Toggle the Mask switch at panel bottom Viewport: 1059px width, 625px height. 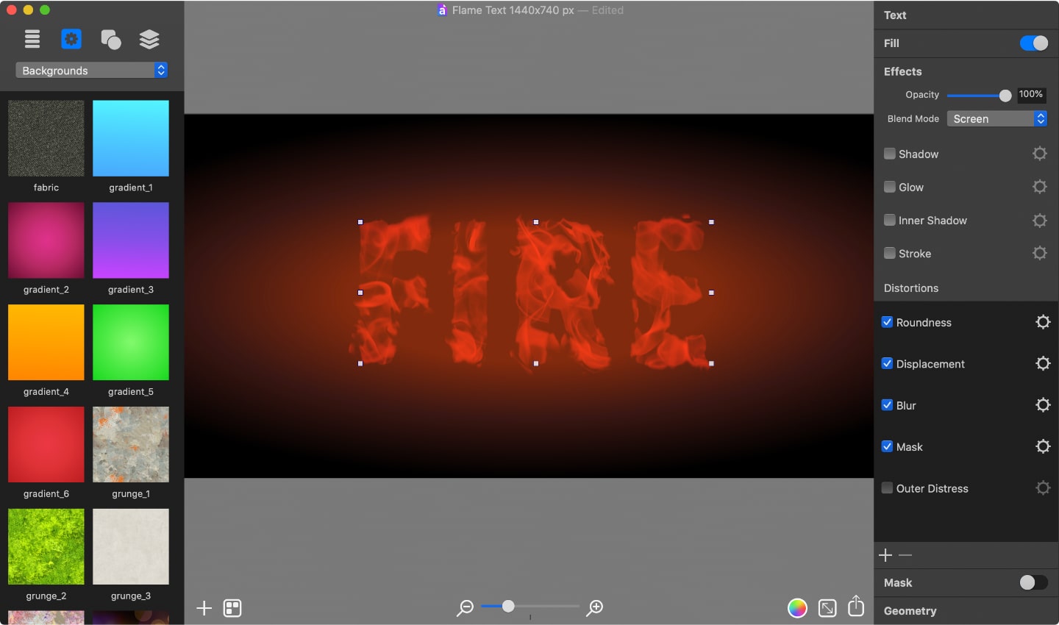[1033, 582]
